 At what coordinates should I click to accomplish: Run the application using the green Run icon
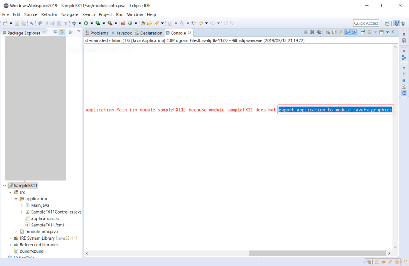point(85,23)
